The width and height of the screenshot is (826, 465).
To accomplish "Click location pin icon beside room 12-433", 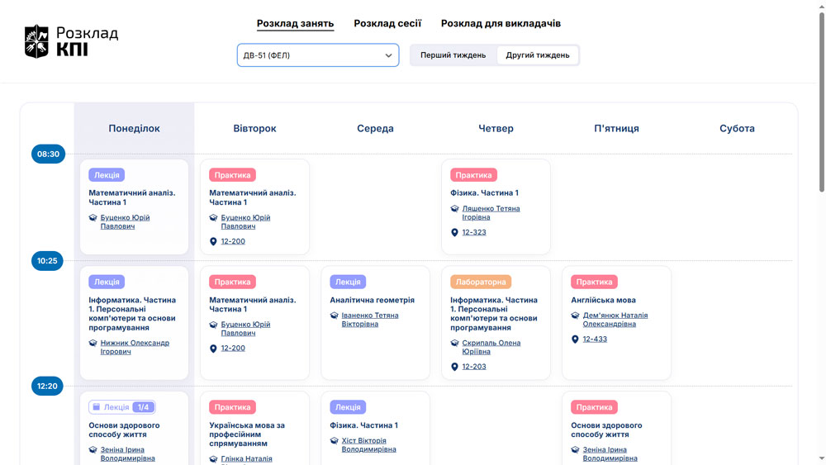I will point(575,339).
